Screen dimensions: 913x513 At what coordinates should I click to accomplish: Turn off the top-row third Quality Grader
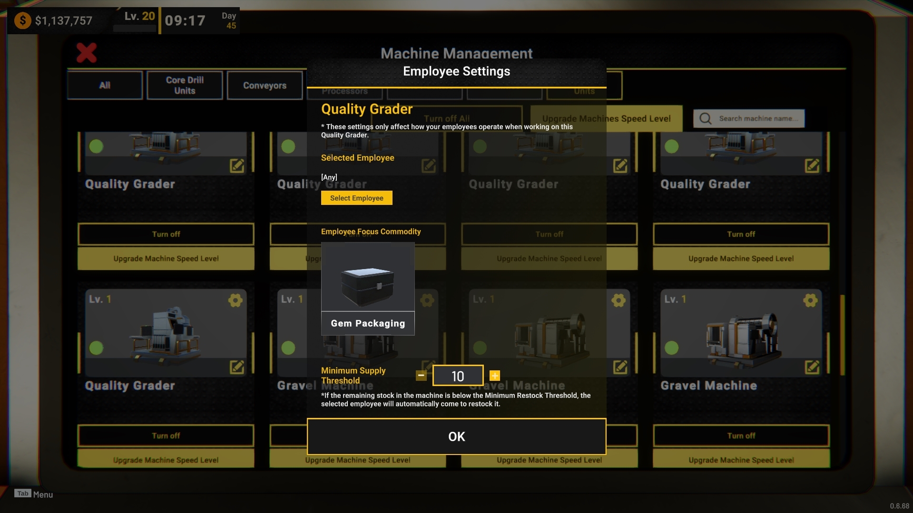(550, 234)
